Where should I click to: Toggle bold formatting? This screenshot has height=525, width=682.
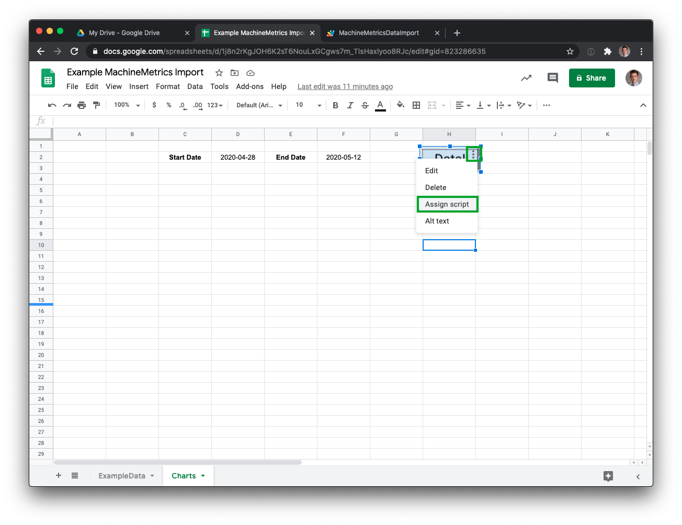335,105
